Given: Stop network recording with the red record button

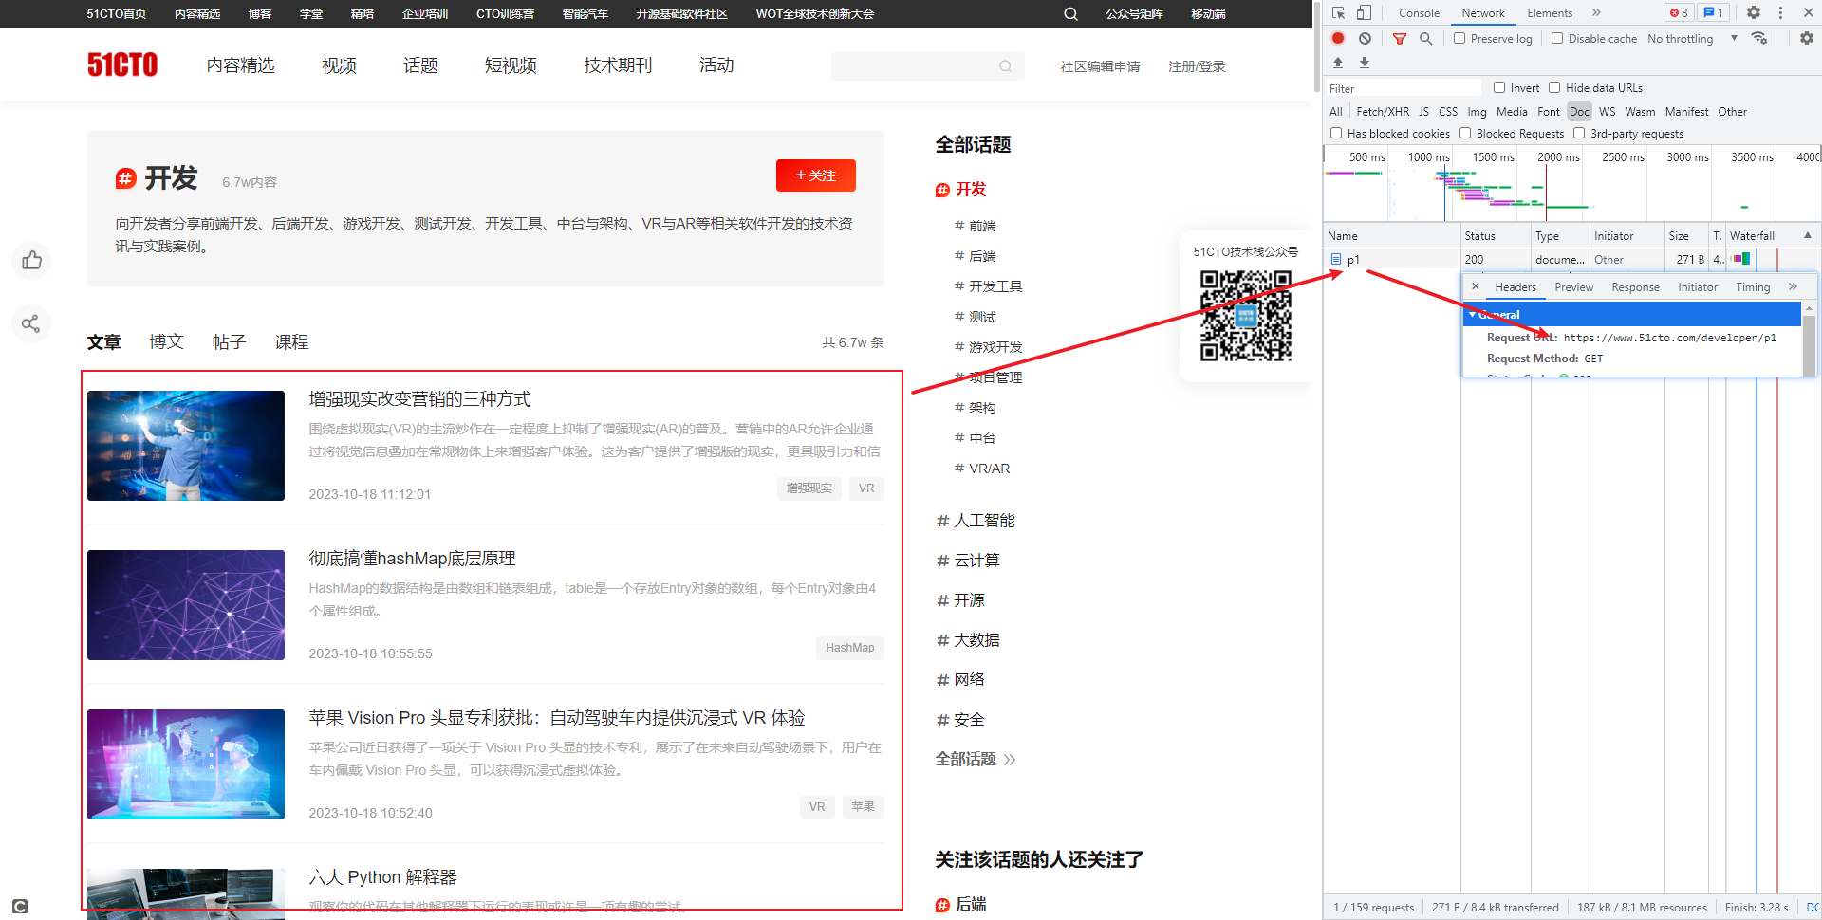Looking at the screenshot, I should 1338,38.
